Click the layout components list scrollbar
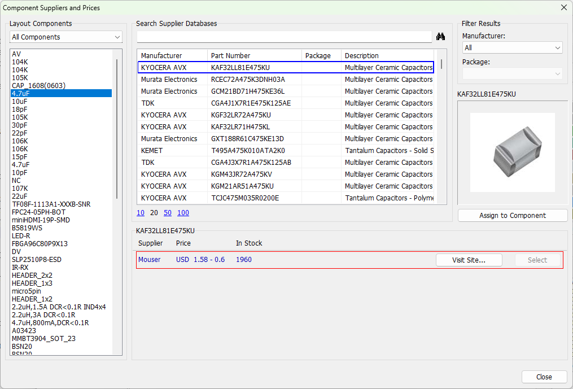Image resolution: width=573 pixels, height=389 pixels. (x=117, y=129)
